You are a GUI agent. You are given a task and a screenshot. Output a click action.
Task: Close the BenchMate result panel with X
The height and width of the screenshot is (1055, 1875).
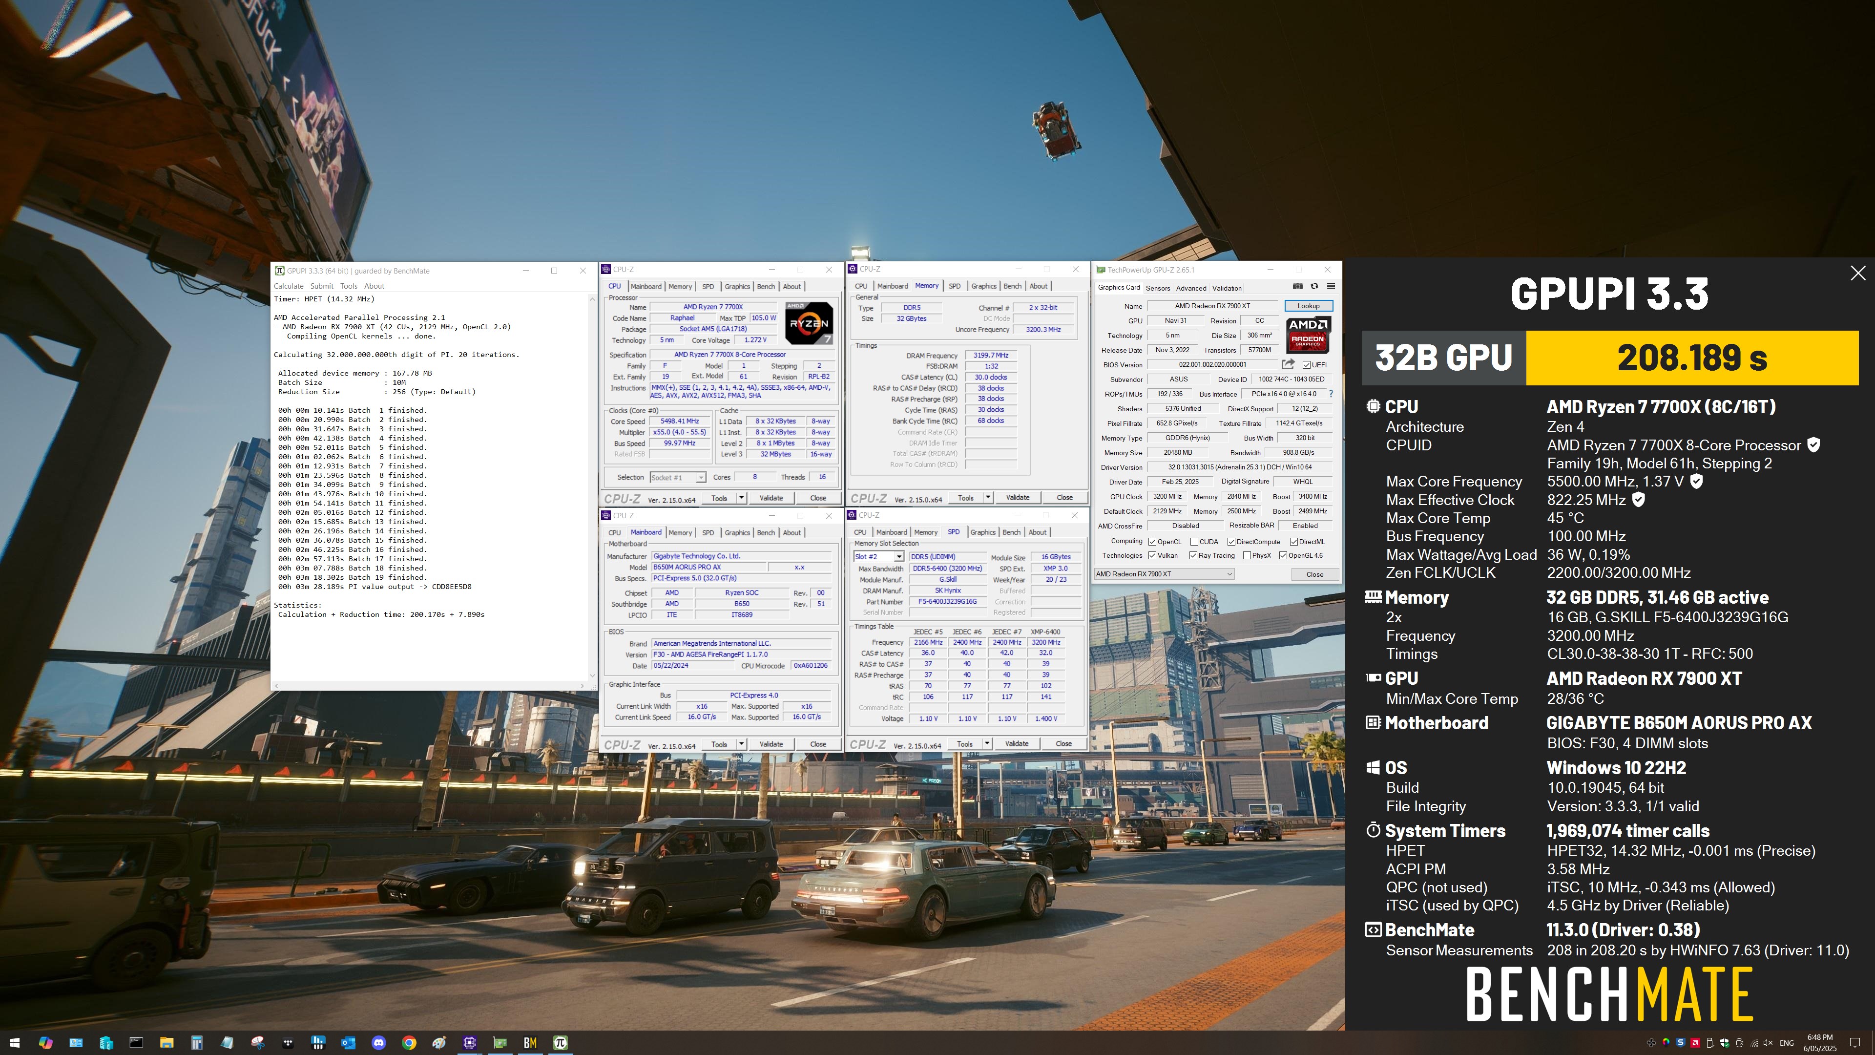click(1857, 273)
